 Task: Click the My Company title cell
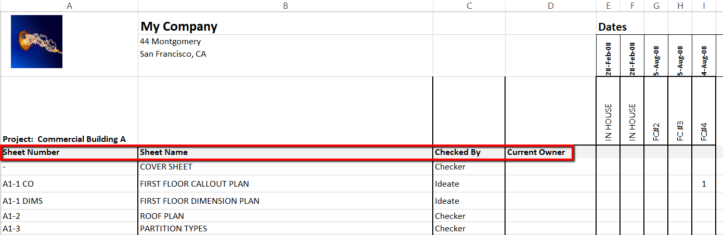pyautogui.click(x=179, y=27)
